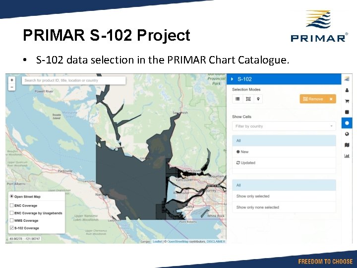The width and height of the screenshot is (357, 268).
Task: Open the folded map sidebar icon
Action: 347,145
